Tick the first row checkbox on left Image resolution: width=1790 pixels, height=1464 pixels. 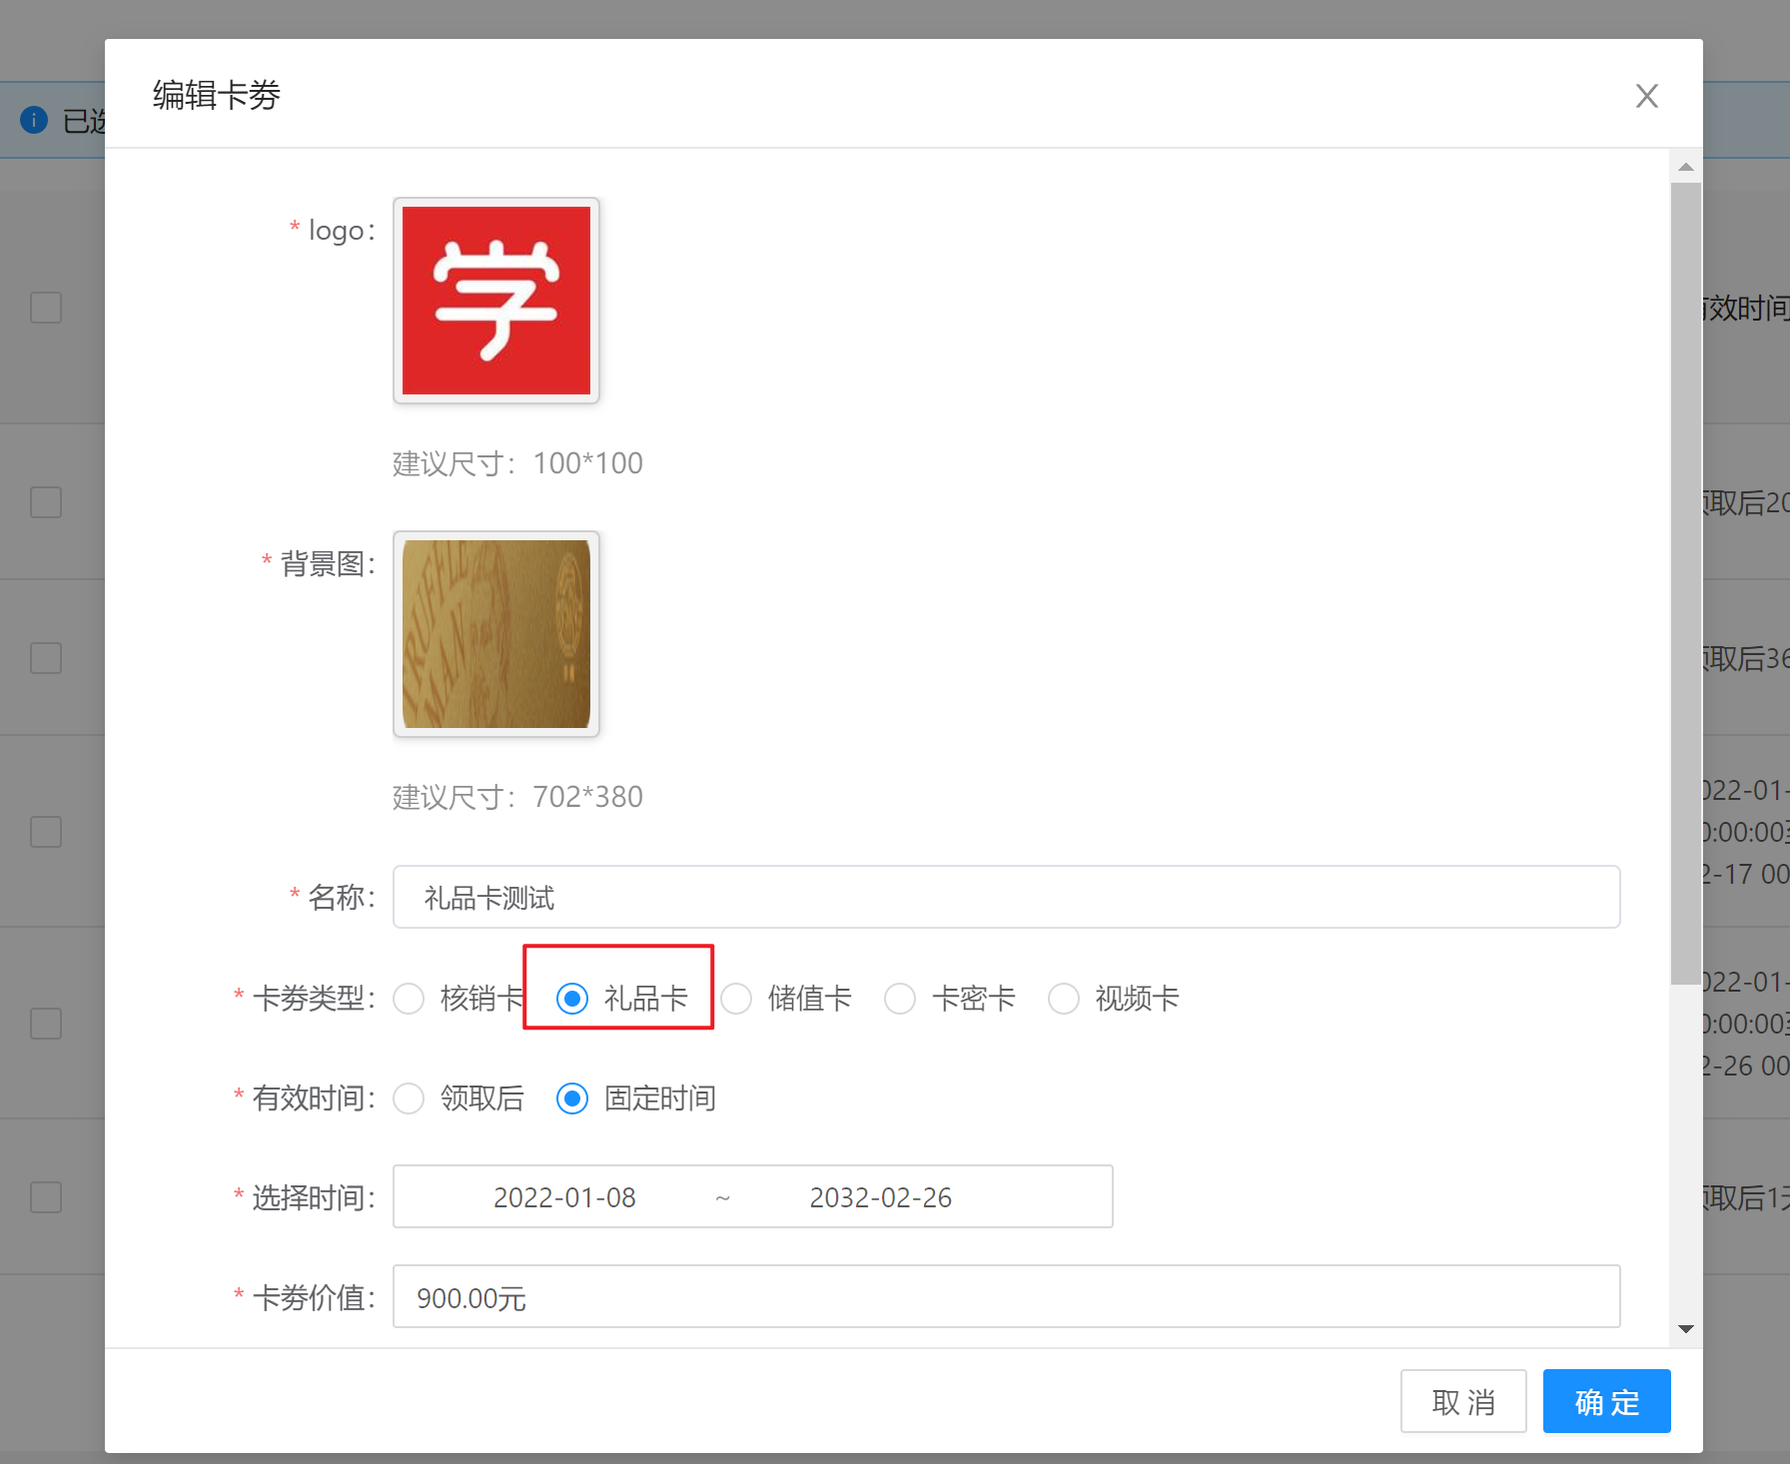coord(46,308)
